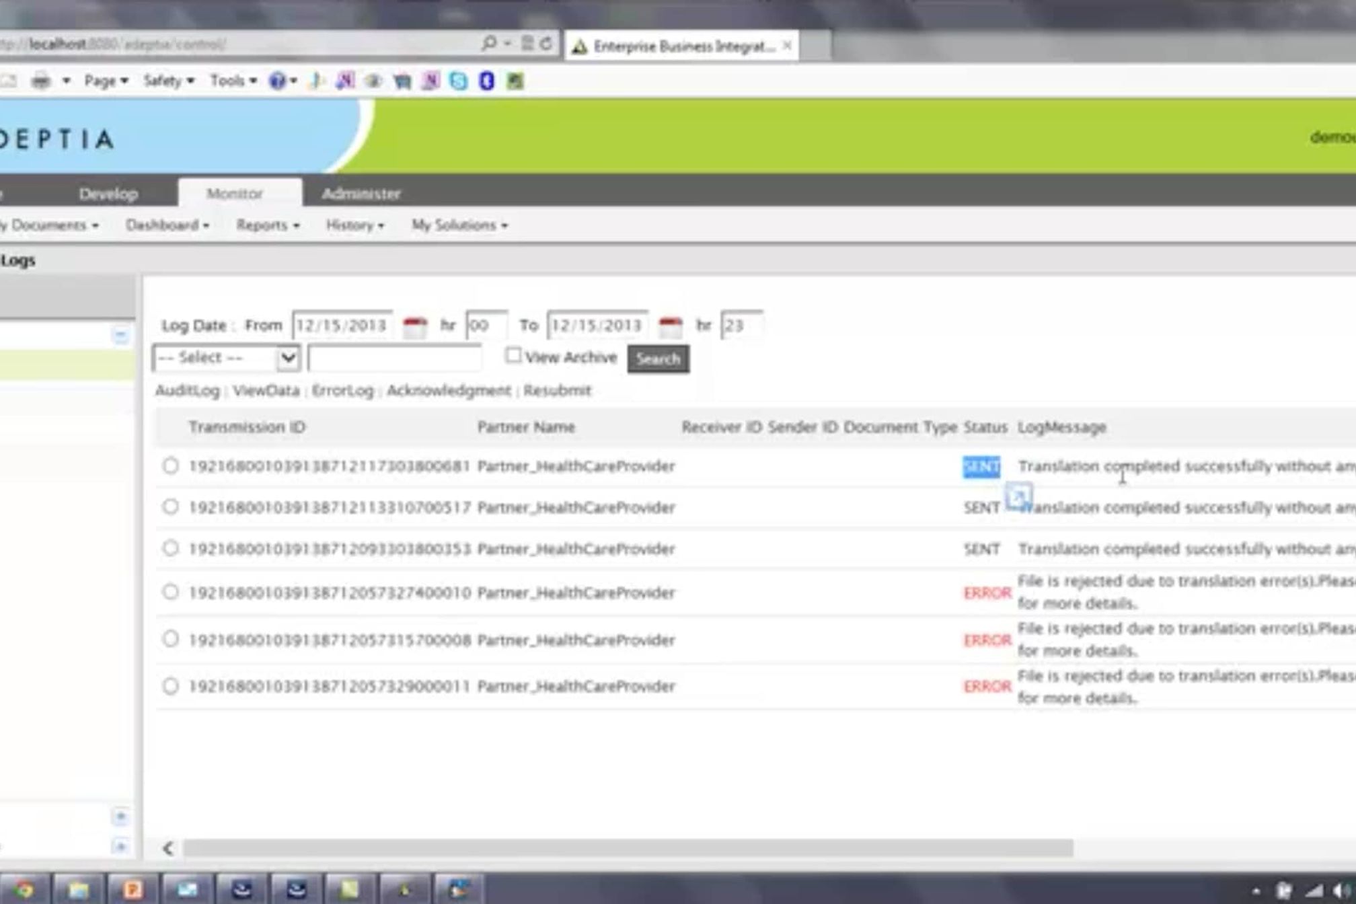Click the address bar search magnifier icon
Viewport: 1356px width, 904px height.
[489, 44]
